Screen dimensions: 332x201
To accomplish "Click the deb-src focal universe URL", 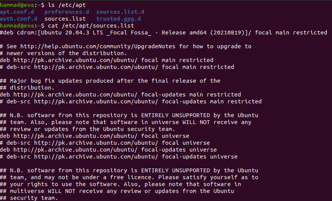I will pyautogui.click(x=96, y=143).
